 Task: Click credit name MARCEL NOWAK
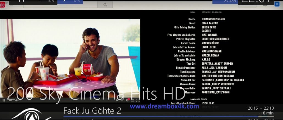point(210,55)
